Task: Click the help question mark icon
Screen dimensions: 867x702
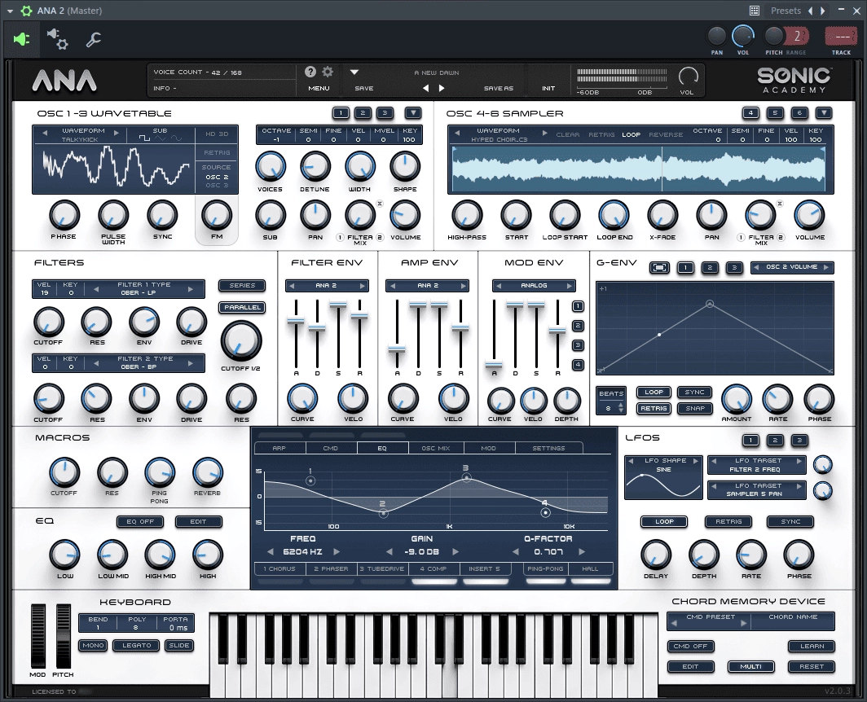Action: (x=310, y=72)
